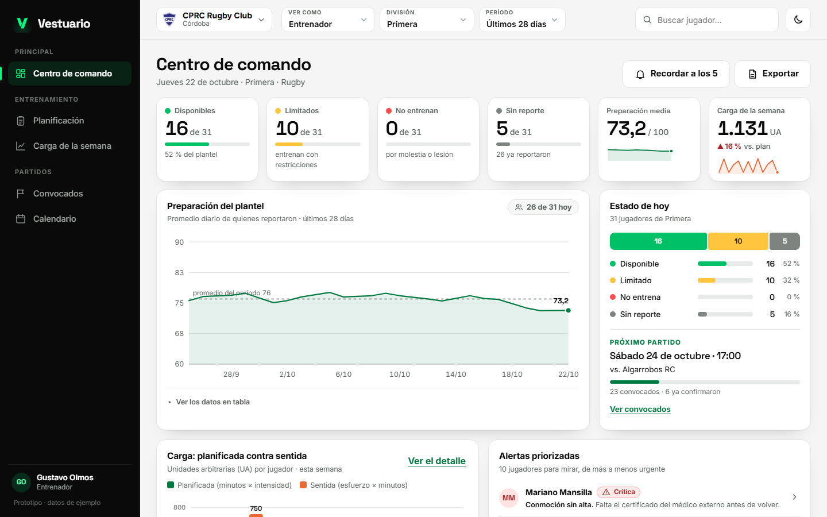Toggle dark mode with moon icon
The width and height of the screenshot is (827, 517).
pyautogui.click(x=798, y=20)
